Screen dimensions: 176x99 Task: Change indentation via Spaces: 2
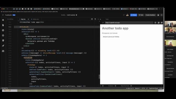137,88
